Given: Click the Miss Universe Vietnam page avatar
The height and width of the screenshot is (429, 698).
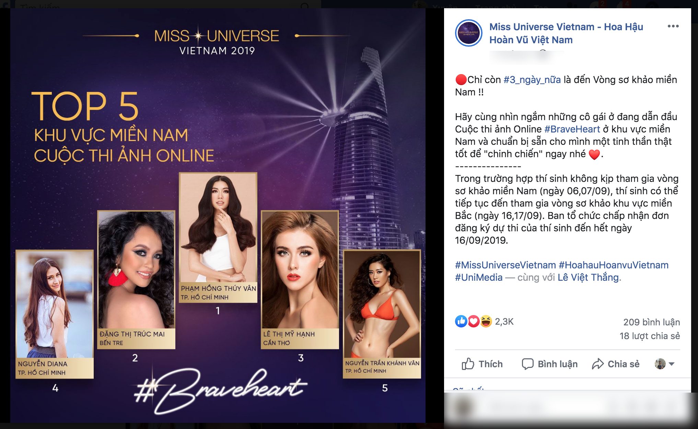Looking at the screenshot, I should [x=468, y=33].
